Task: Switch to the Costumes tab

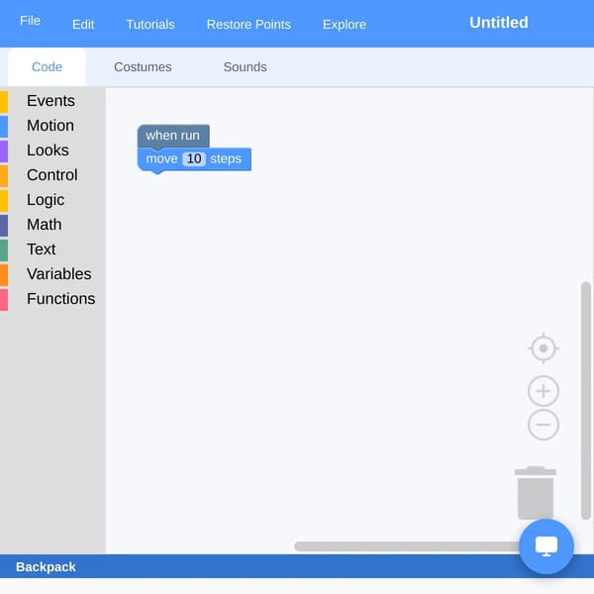Action: [143, 67]
